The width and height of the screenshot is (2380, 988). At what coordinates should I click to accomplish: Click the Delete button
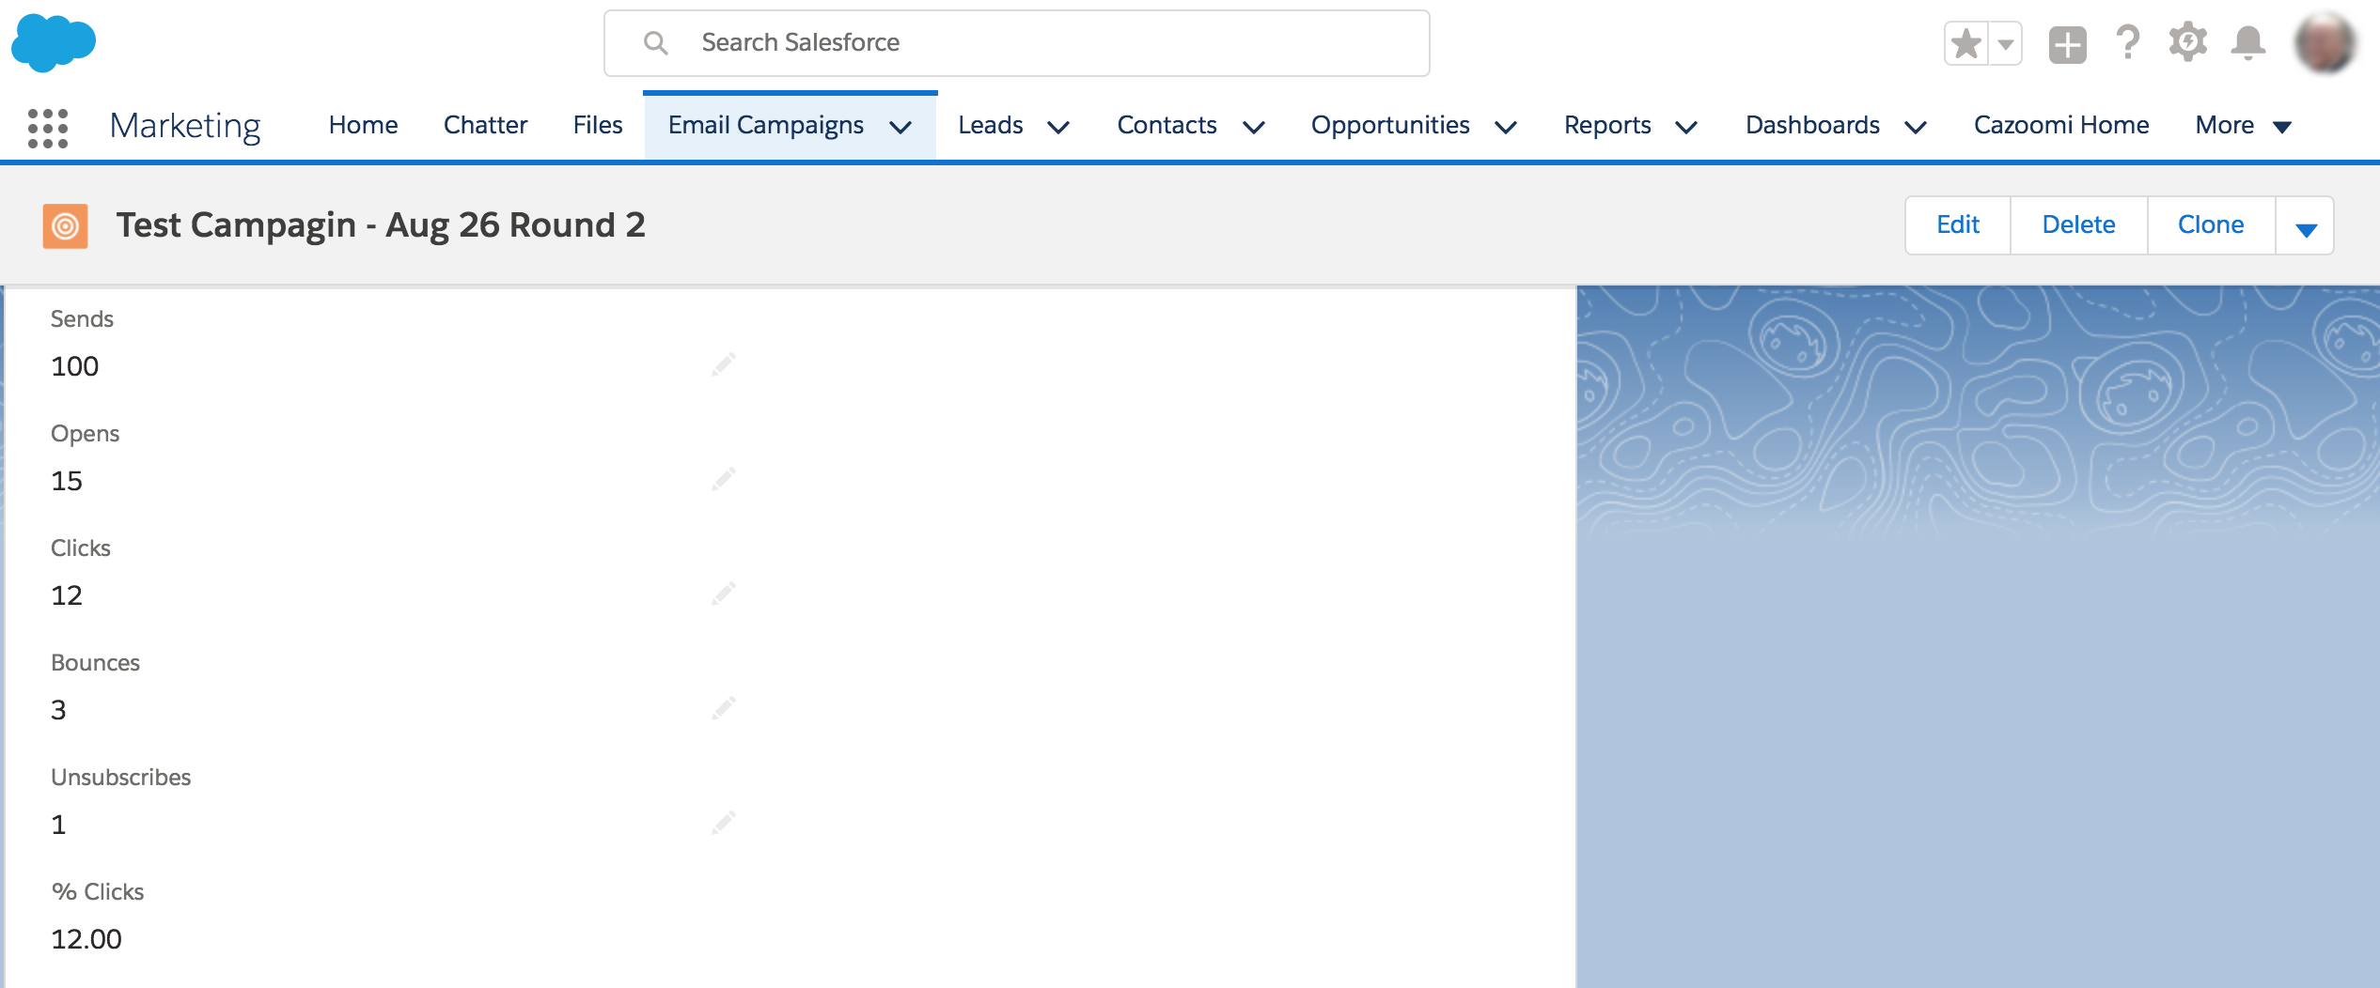click(2078, 225)
